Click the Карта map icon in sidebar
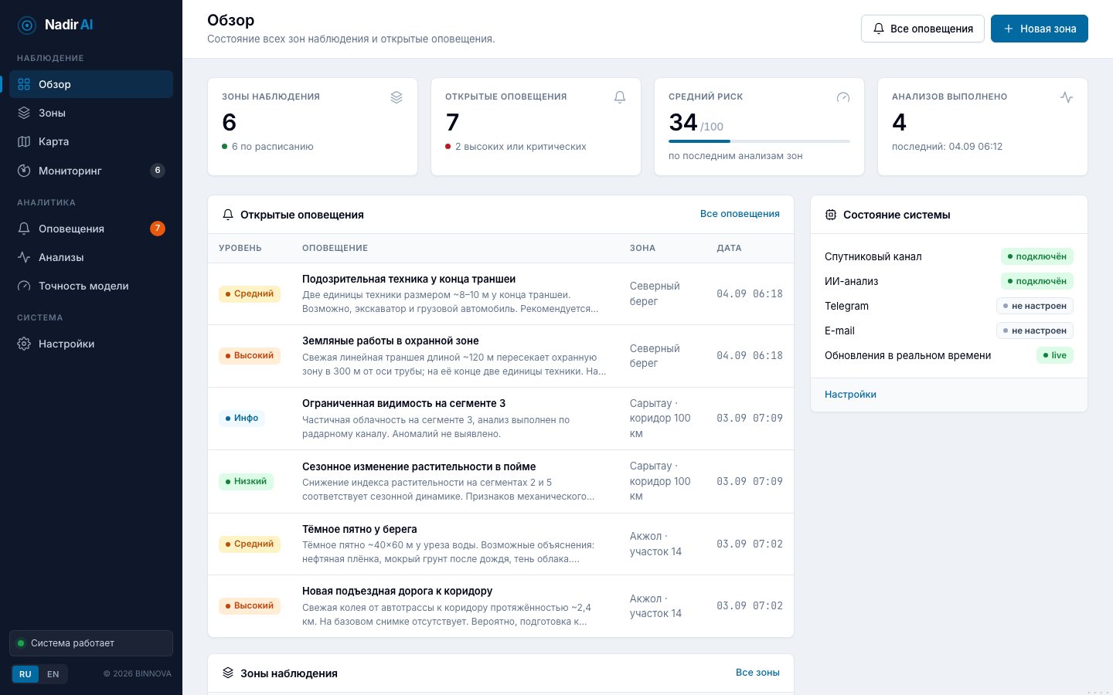 [24, 141]
